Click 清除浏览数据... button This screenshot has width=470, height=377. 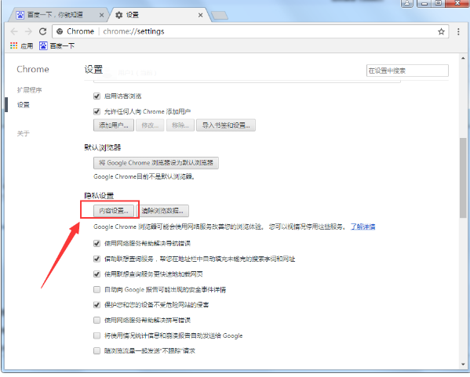click(162, 211)
